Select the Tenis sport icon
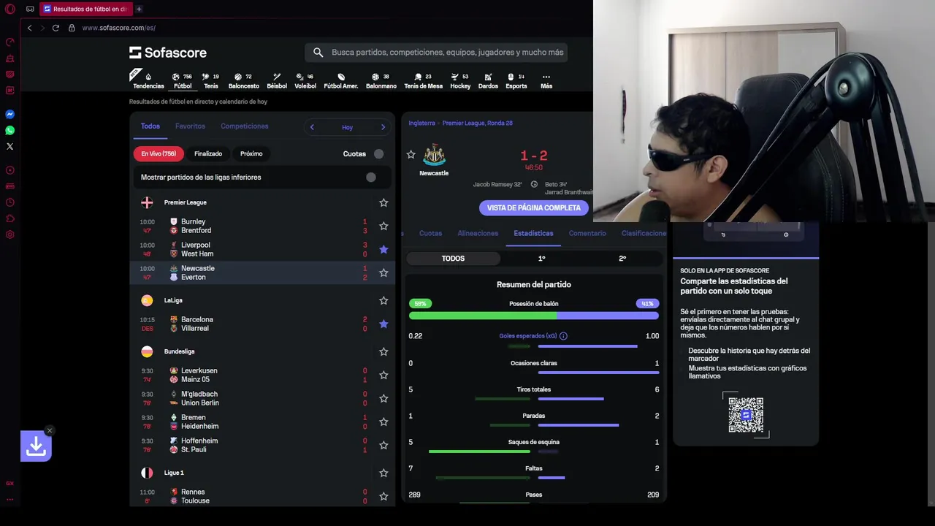The width and height of the screenshot is (935, 526). (x=210, y=80)
